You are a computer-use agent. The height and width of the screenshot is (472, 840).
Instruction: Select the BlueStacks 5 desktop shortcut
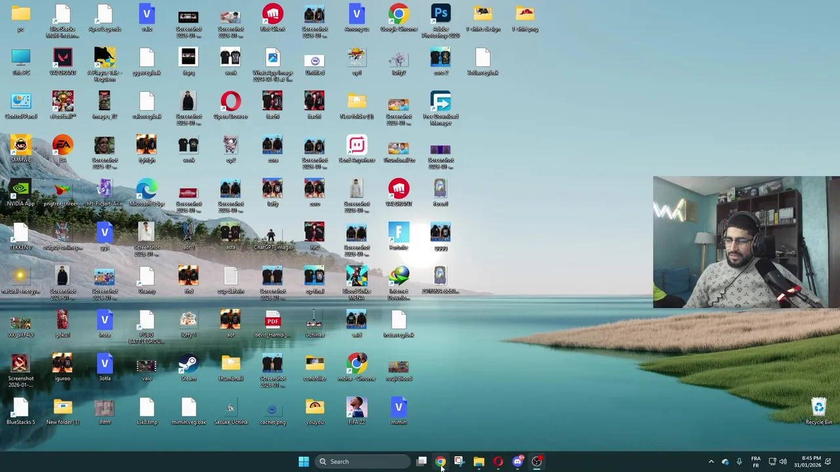point(20,412)
